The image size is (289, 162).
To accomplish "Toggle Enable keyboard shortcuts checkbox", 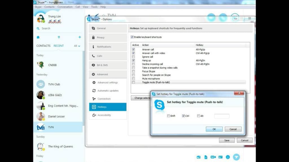I will pyautogui.click(x=132, y=37).
